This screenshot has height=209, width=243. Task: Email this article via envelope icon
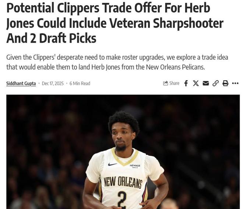(x=206, y=84)
